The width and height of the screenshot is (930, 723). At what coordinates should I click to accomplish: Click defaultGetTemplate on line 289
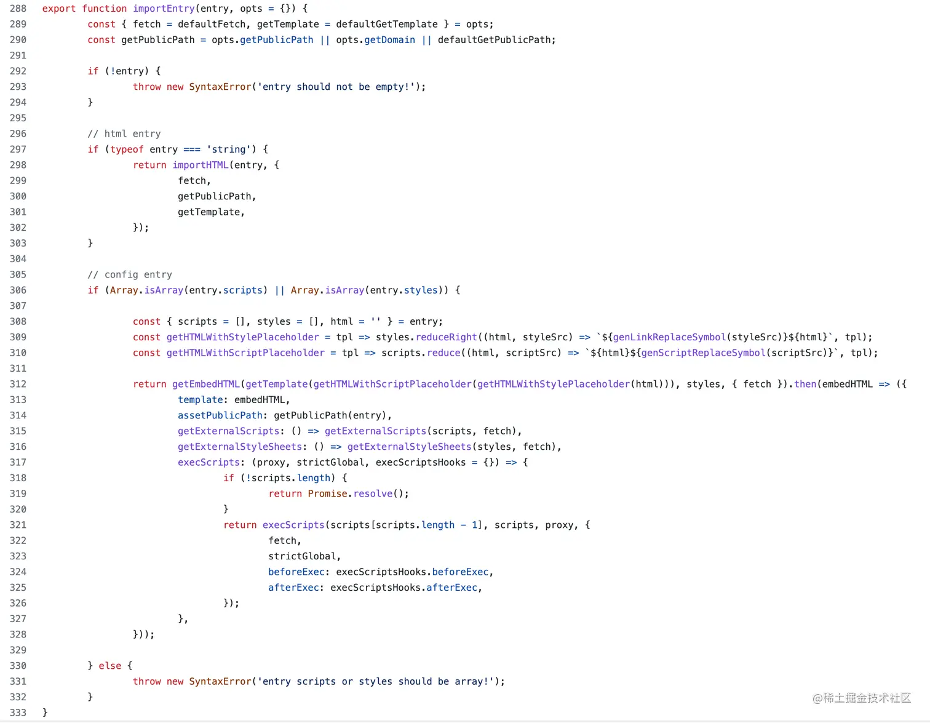[387, 24]
